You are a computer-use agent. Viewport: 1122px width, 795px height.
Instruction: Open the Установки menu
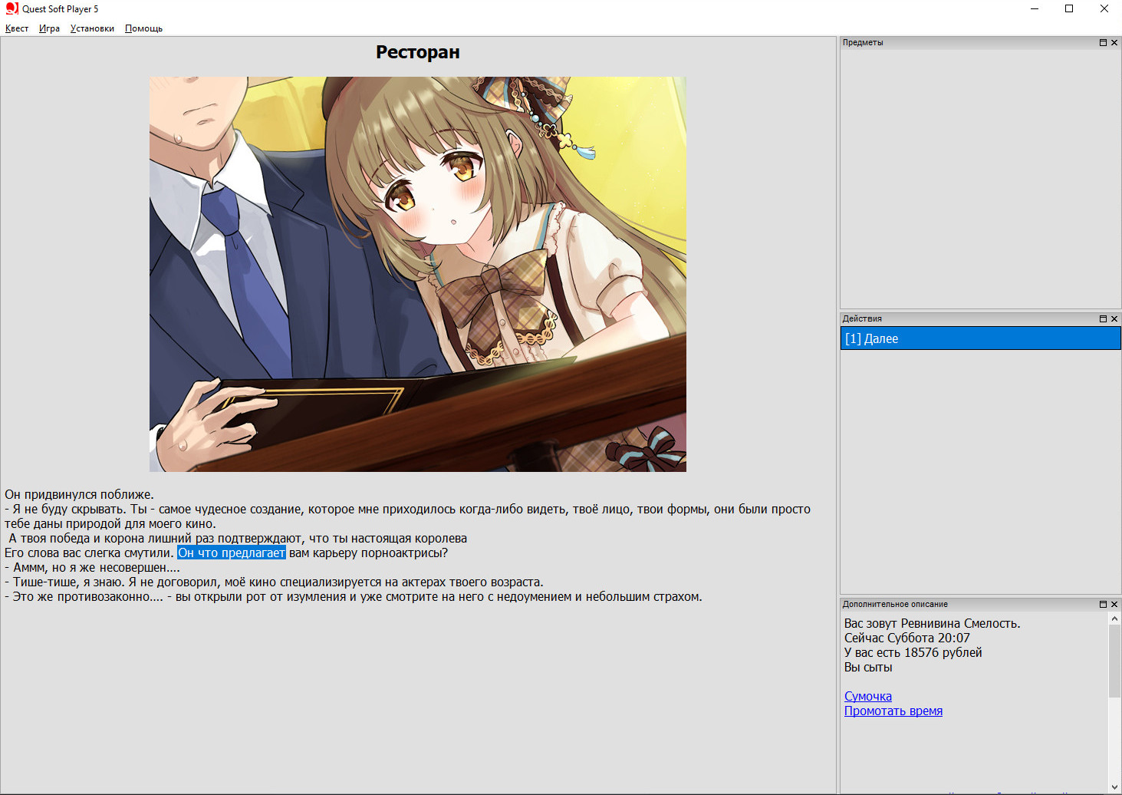[x=92, y=28]
